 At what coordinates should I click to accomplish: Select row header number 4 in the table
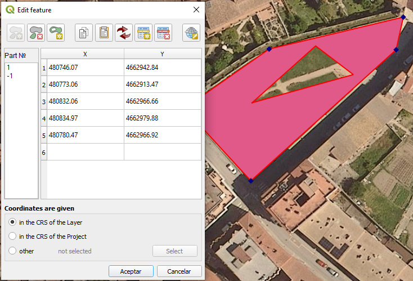pyautogui.click(x=44, y=118)
